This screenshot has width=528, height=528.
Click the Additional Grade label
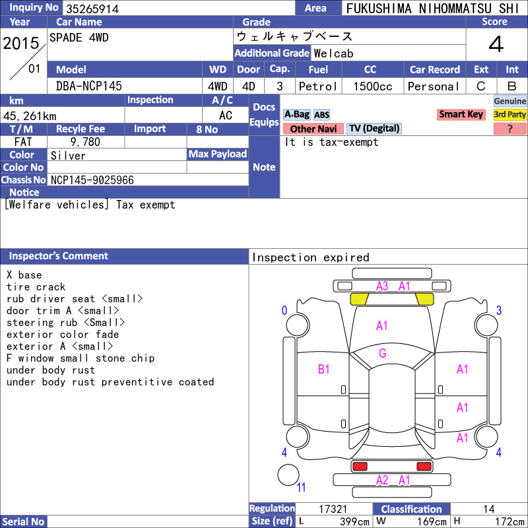(x=272, y=53)
